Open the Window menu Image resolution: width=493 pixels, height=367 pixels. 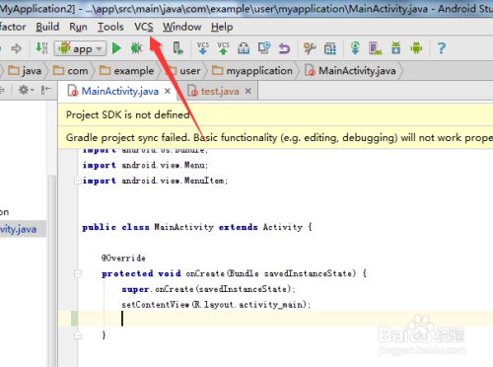coord(182,27)
